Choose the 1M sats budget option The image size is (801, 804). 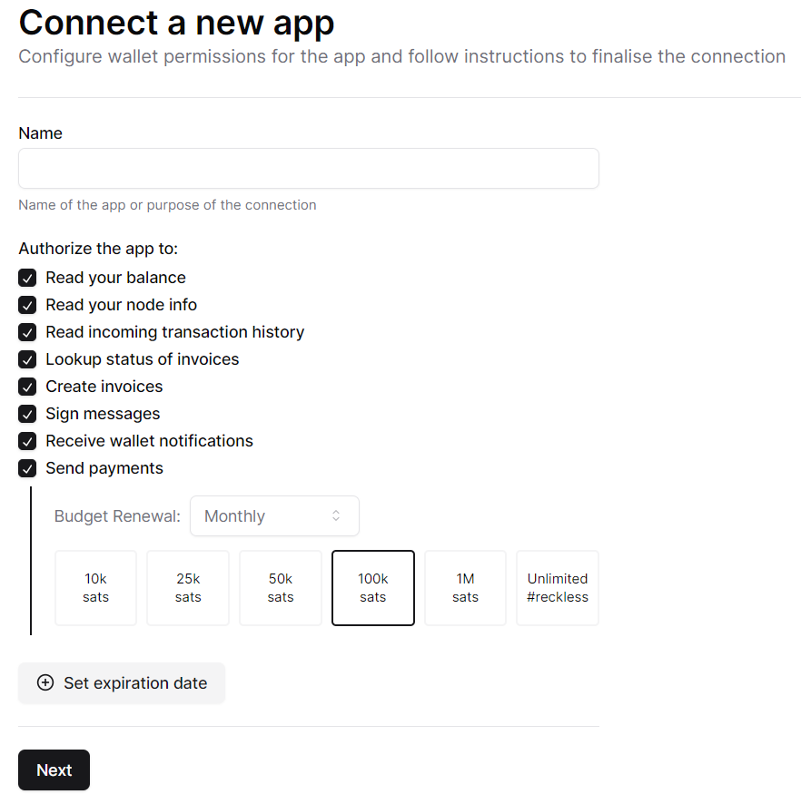465,588
